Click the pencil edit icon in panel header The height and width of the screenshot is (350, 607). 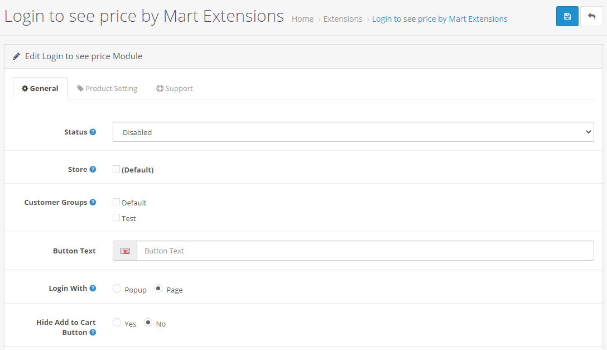pyautogui.click(x=16, y=56)
